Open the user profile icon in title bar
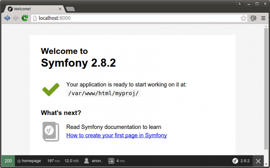The image size is (270, 168). click(x=240, y=4)
